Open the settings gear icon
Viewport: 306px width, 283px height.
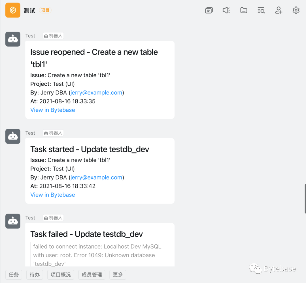(296, 10)
